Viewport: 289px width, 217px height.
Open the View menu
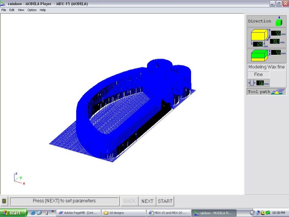point(21,10)
